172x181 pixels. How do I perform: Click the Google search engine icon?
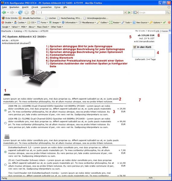135,12
